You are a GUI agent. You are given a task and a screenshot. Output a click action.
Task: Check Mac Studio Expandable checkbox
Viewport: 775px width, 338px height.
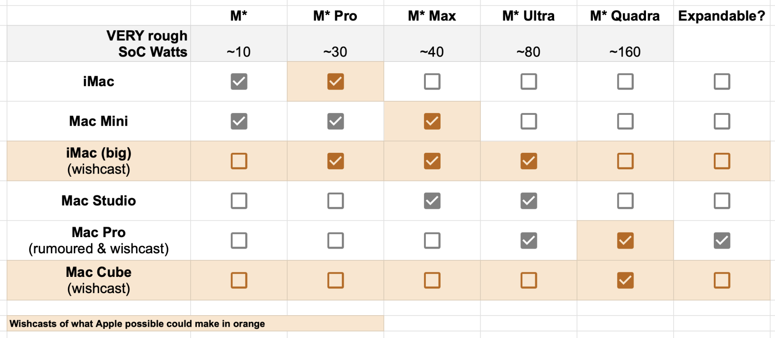[722, 201]
